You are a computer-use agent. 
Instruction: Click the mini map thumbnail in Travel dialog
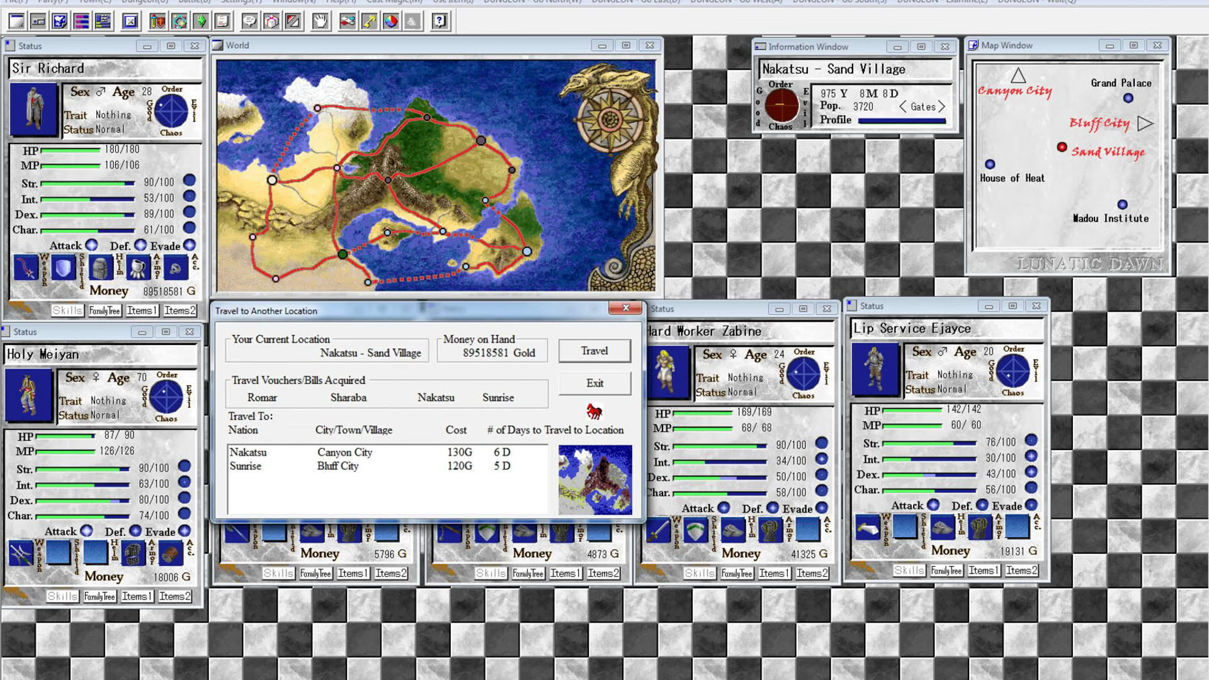click(595, 480)
